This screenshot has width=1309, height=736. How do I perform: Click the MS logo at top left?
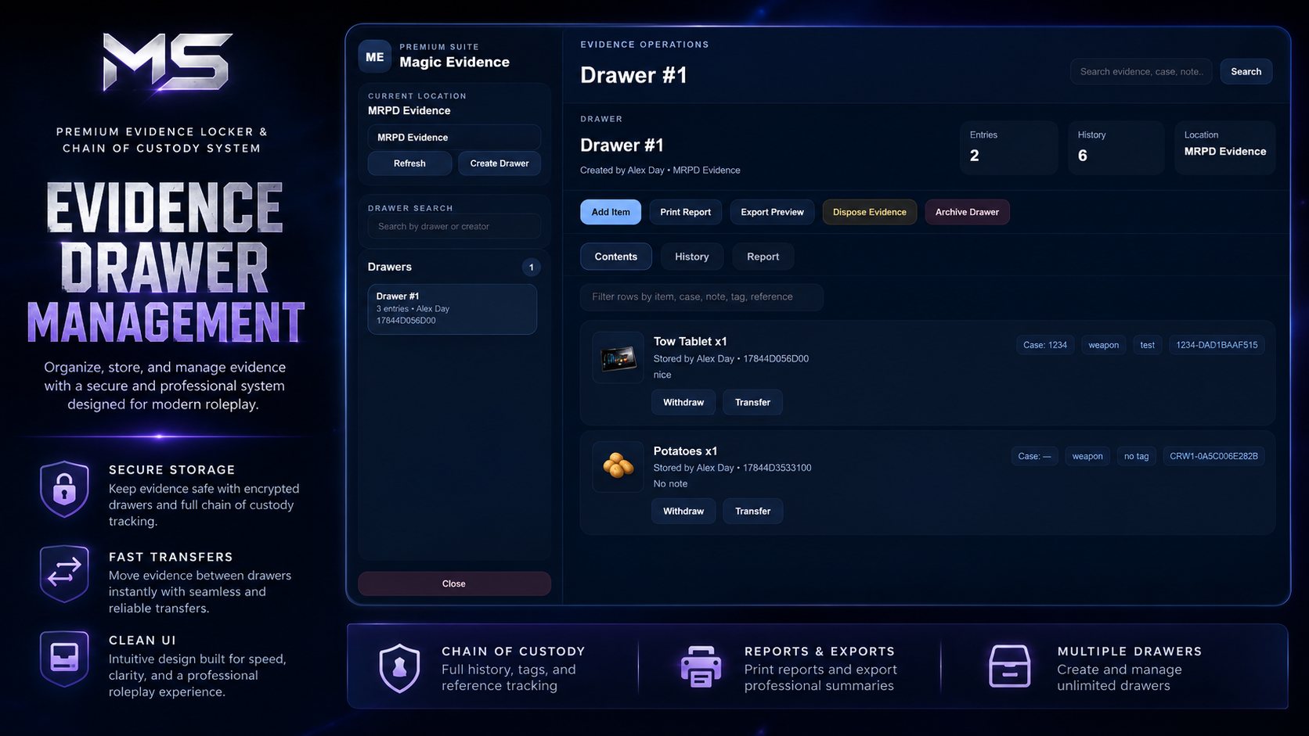(168, 62)
